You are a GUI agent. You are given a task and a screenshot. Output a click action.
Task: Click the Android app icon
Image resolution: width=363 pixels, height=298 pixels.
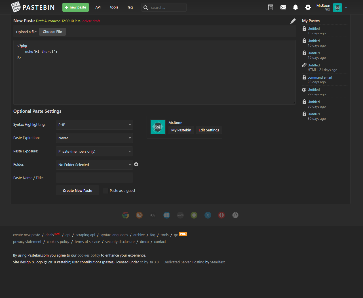[x=194, y=215]
